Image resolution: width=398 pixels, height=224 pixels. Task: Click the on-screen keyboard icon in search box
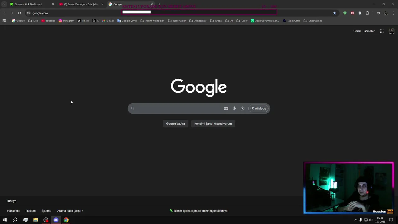(x=226, y=109)
